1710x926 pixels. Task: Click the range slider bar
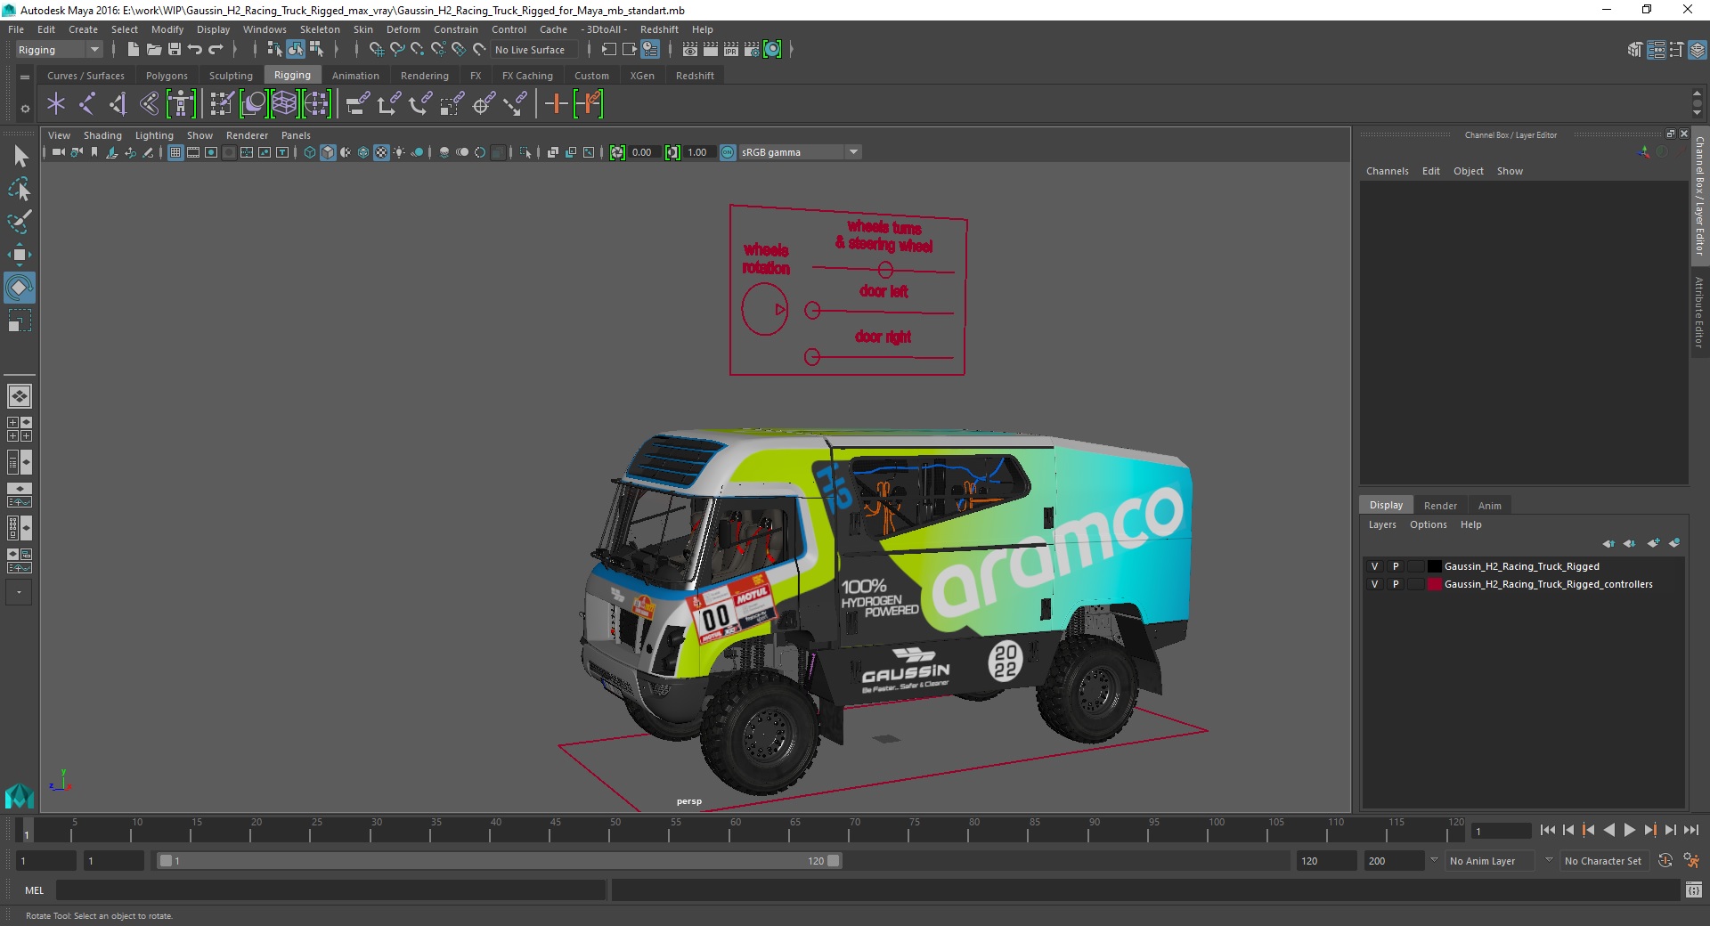tap(499, 861)
